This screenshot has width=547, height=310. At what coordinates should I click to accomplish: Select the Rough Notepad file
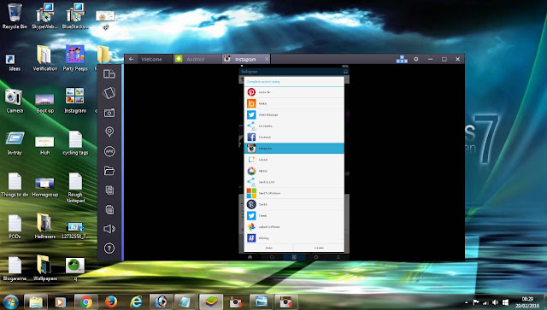coord(75,188)
